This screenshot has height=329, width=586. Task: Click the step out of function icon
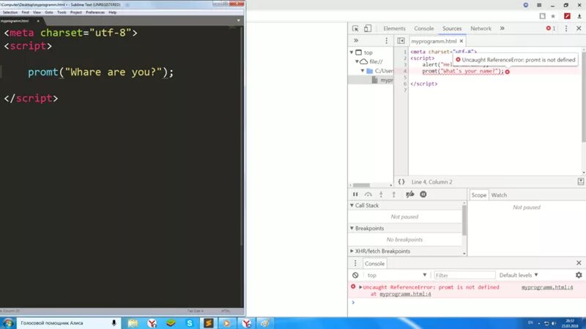coord(393,194)
